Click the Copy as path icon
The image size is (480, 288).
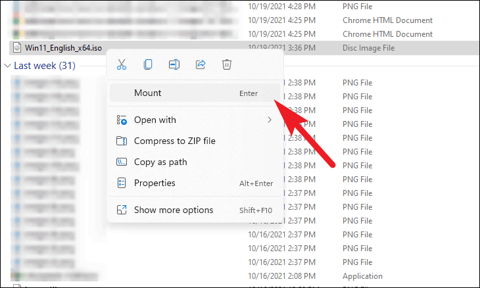pos(122,162)
